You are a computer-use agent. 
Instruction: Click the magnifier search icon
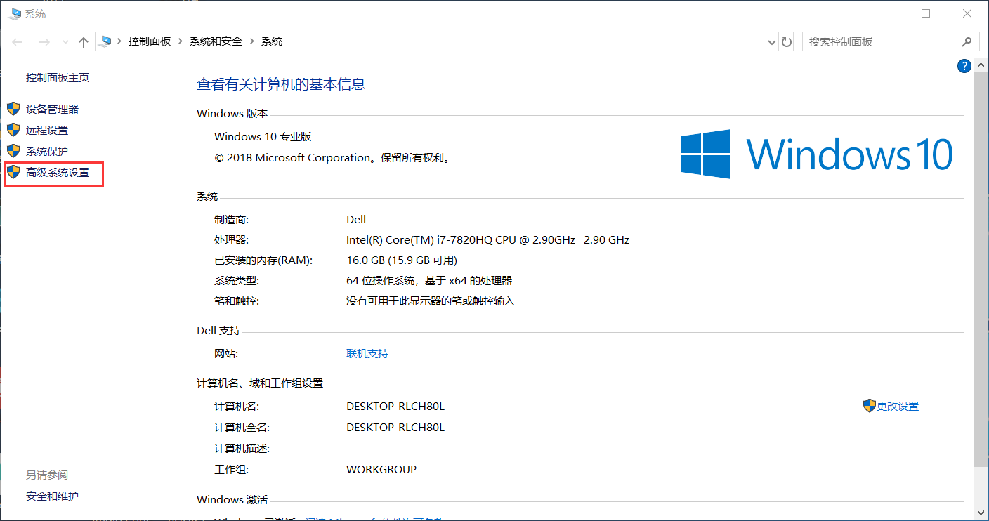coord(968,41)
